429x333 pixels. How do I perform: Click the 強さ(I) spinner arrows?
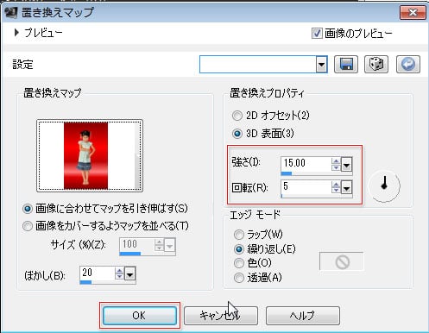(x=336, y=165)
